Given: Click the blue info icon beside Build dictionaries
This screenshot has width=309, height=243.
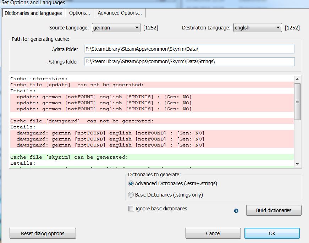Looking at the screenshot, I should tap(236, 211).
